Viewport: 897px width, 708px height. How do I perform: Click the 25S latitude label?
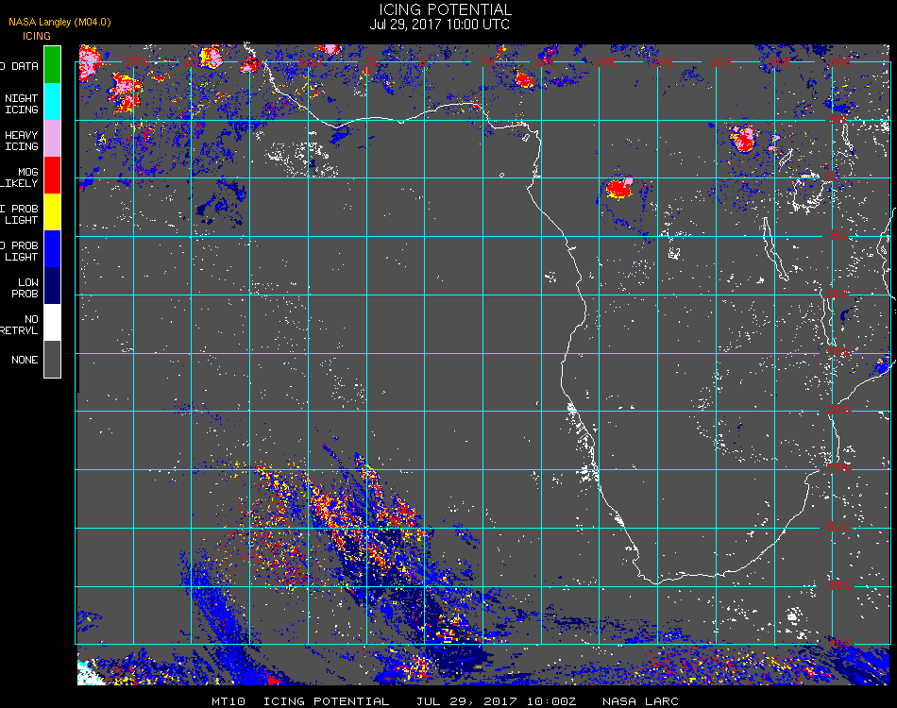pyautogui.click(x=838, y=468)
